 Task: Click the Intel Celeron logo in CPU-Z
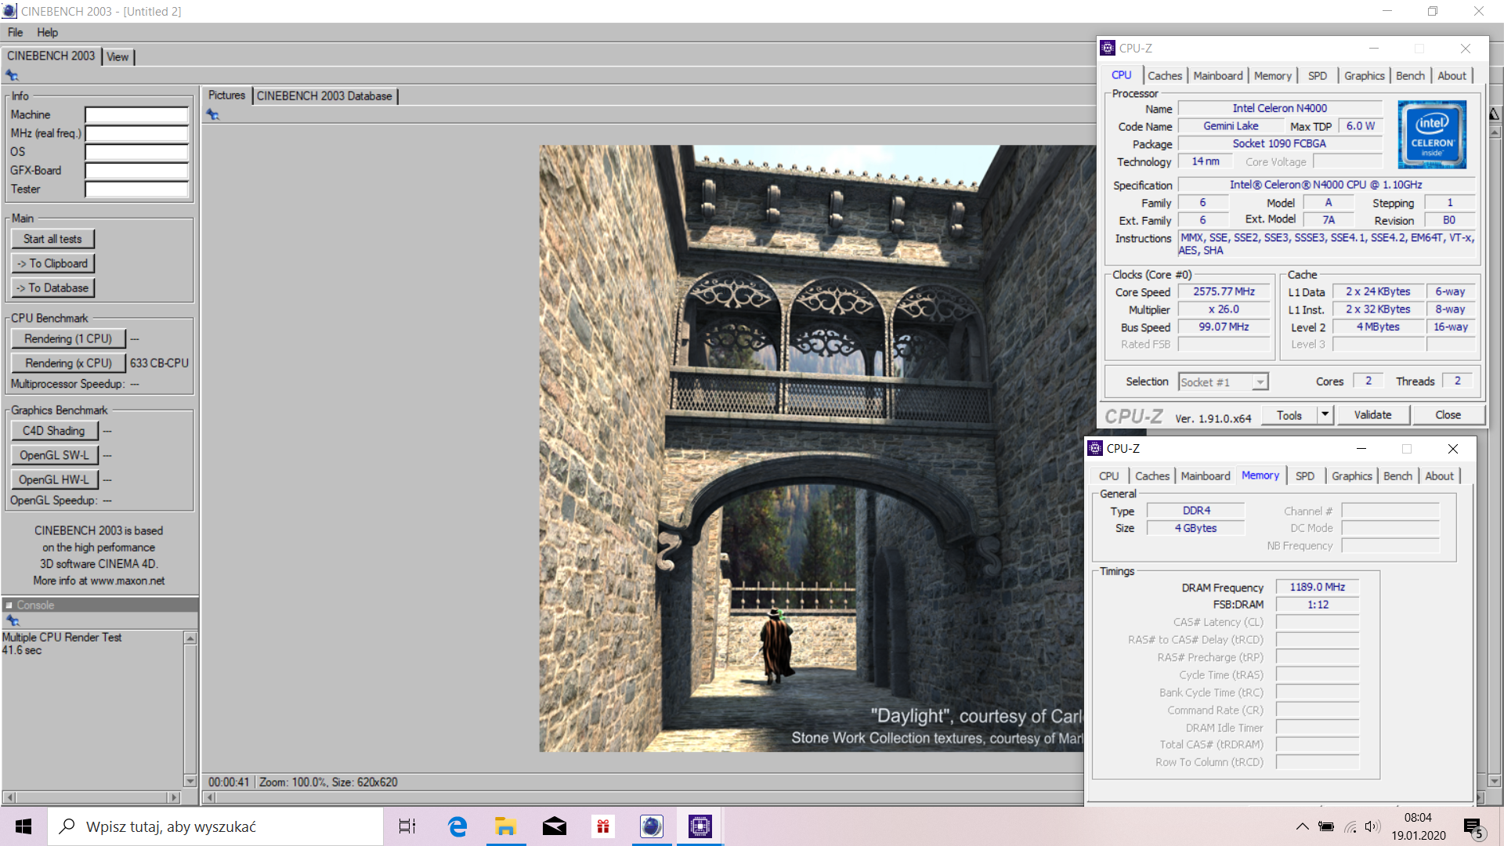click(x=1432, y=134)
